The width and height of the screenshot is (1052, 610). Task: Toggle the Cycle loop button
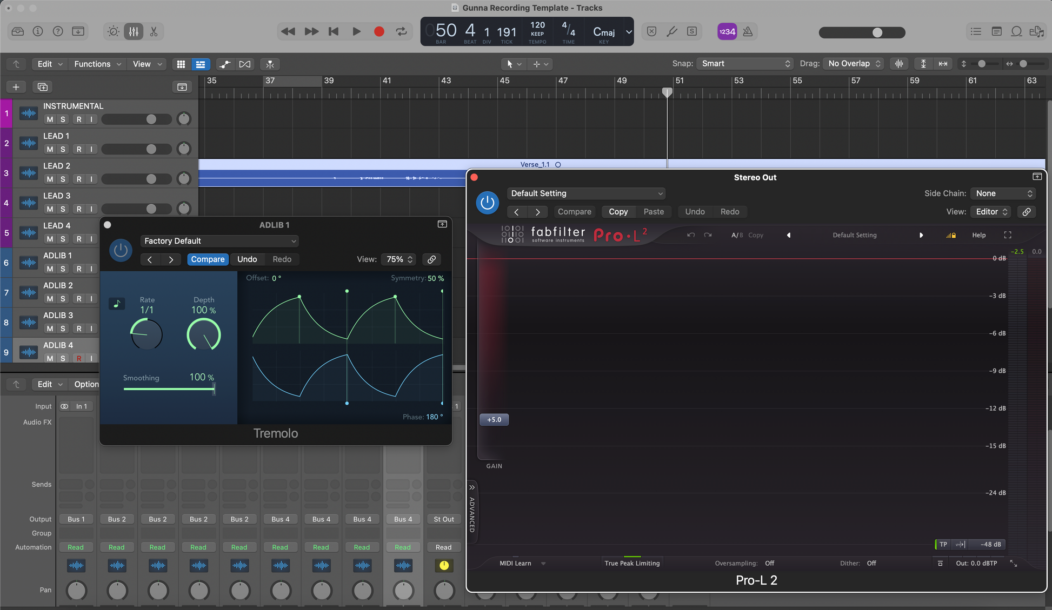click(x=402, y=31)
